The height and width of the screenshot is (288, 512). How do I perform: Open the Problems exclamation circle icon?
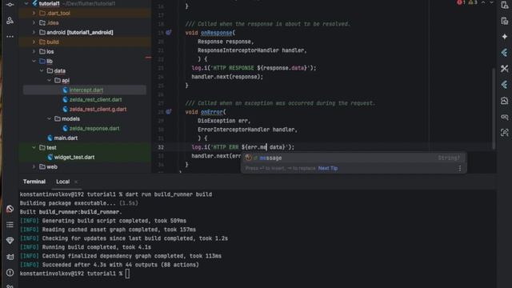(10, 273)
